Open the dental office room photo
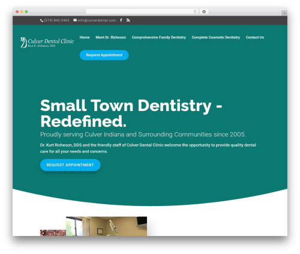This screenshot has width=300, height=254. click(106, 226)
